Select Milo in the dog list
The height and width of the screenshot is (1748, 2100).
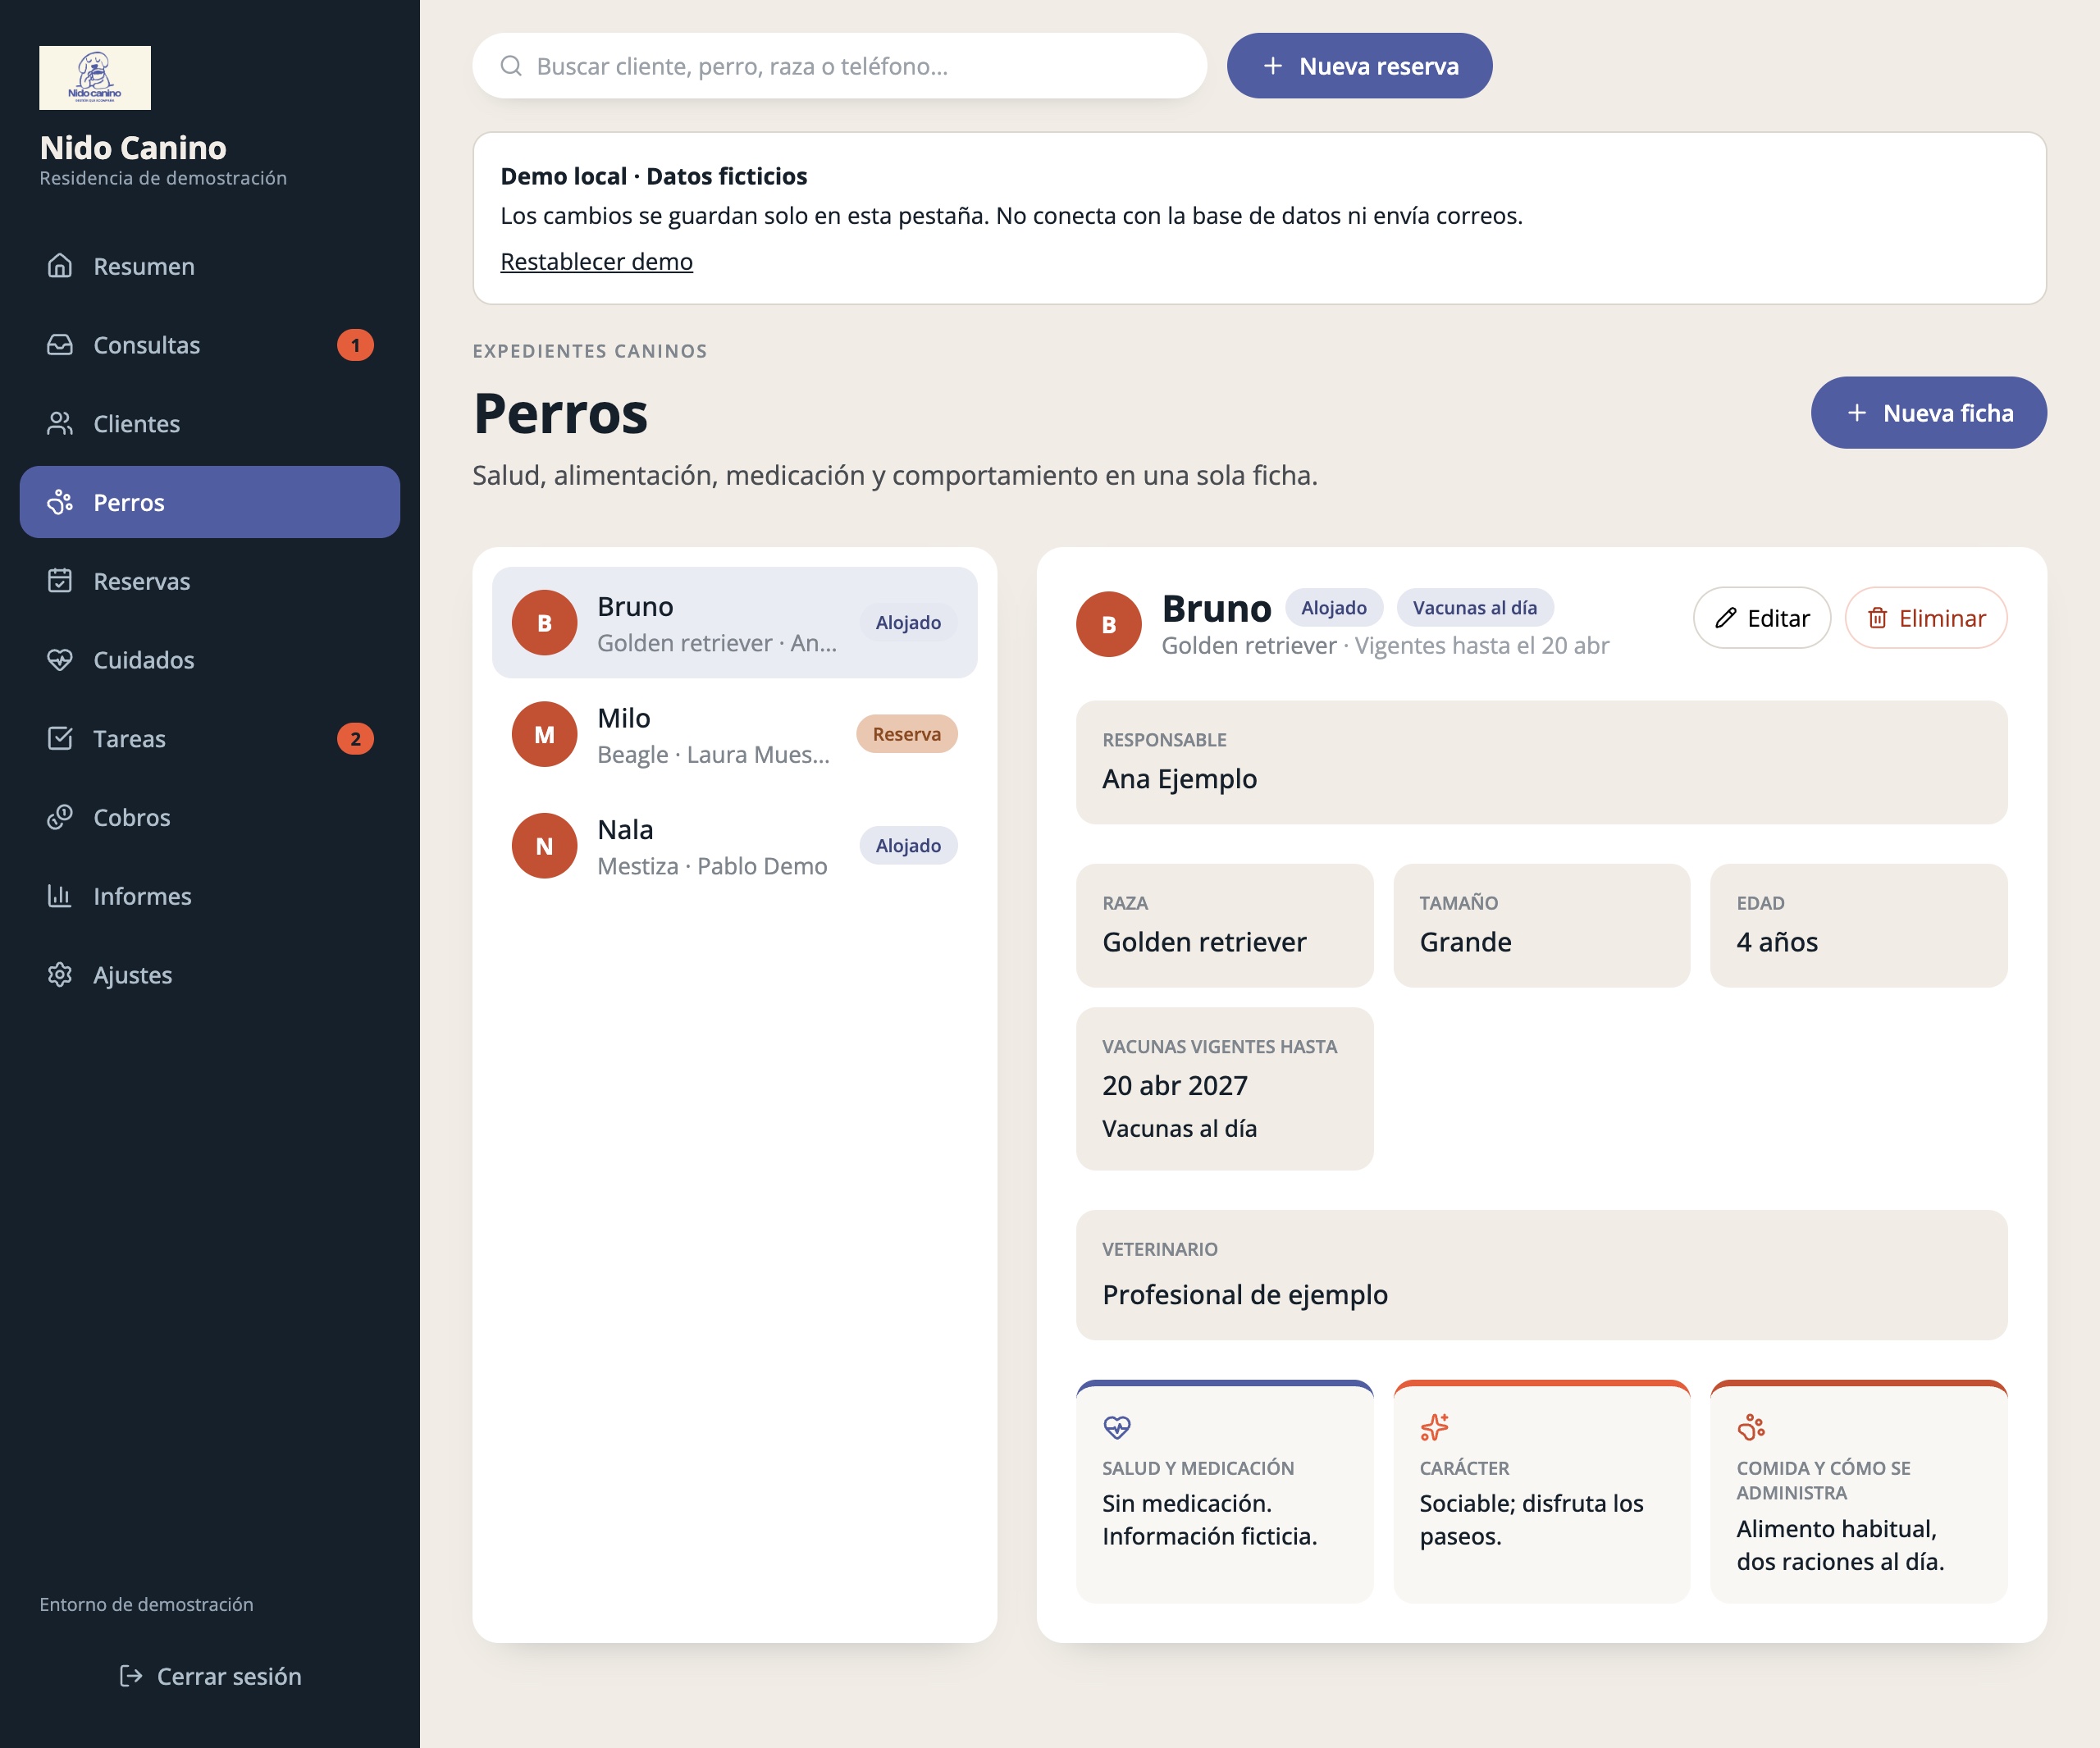(735, 735)
